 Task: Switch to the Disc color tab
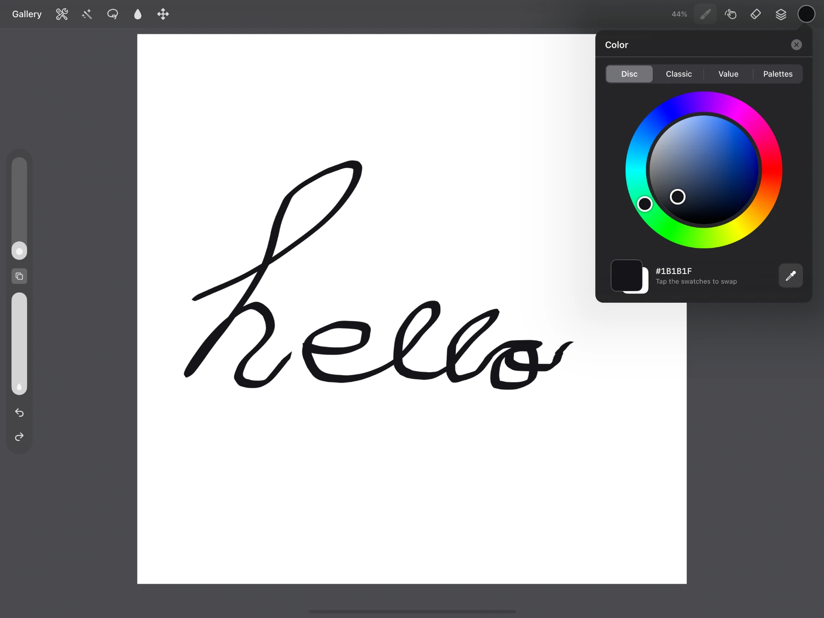tap(629, 74)
